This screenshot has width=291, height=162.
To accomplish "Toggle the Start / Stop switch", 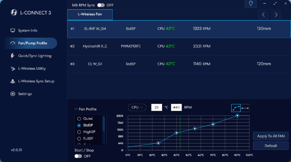I will [x=78, y=156].
